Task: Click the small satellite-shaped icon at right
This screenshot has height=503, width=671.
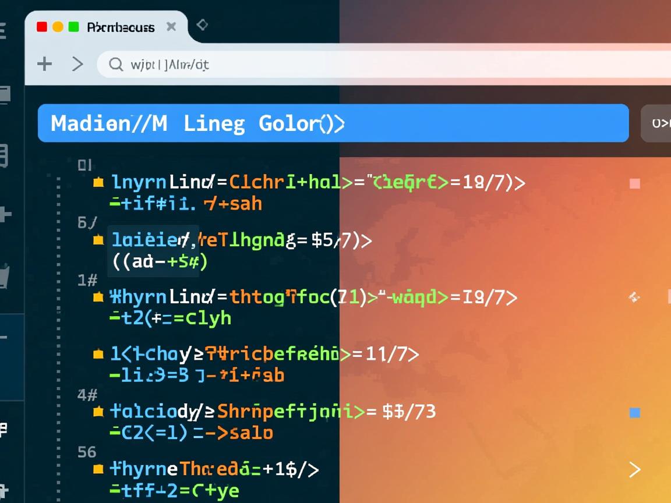Action: pos(634,297)
